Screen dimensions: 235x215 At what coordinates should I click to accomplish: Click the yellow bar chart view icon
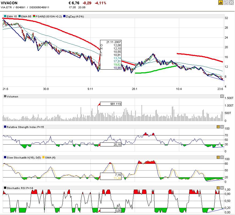click(x=221, y=3)
